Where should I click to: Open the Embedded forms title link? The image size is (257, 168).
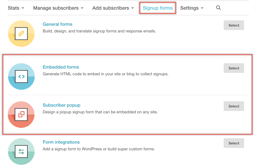[61, 67]
